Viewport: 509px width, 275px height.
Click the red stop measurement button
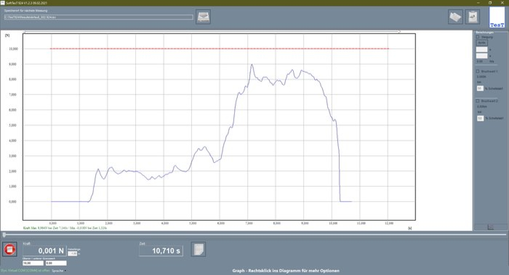[9, 249]
